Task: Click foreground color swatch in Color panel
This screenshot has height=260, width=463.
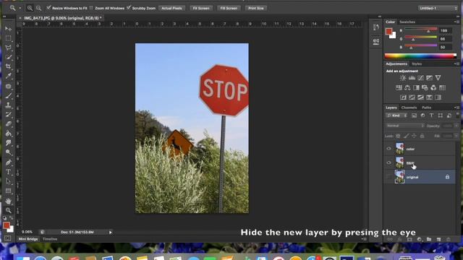Action: point(388,31)
